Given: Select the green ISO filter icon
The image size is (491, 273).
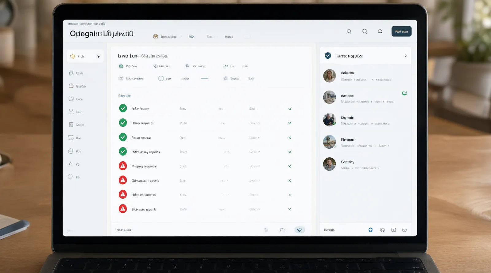Looking at the screenshot, I should click(121, 66).
